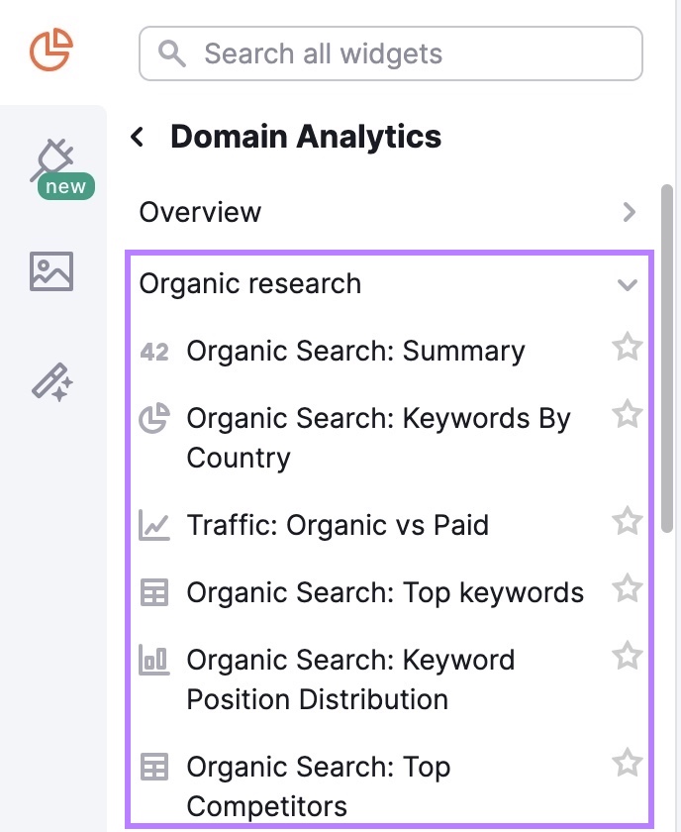
Task: Add Organic Search: Keywords By Country widget
Action: point(378,438)
